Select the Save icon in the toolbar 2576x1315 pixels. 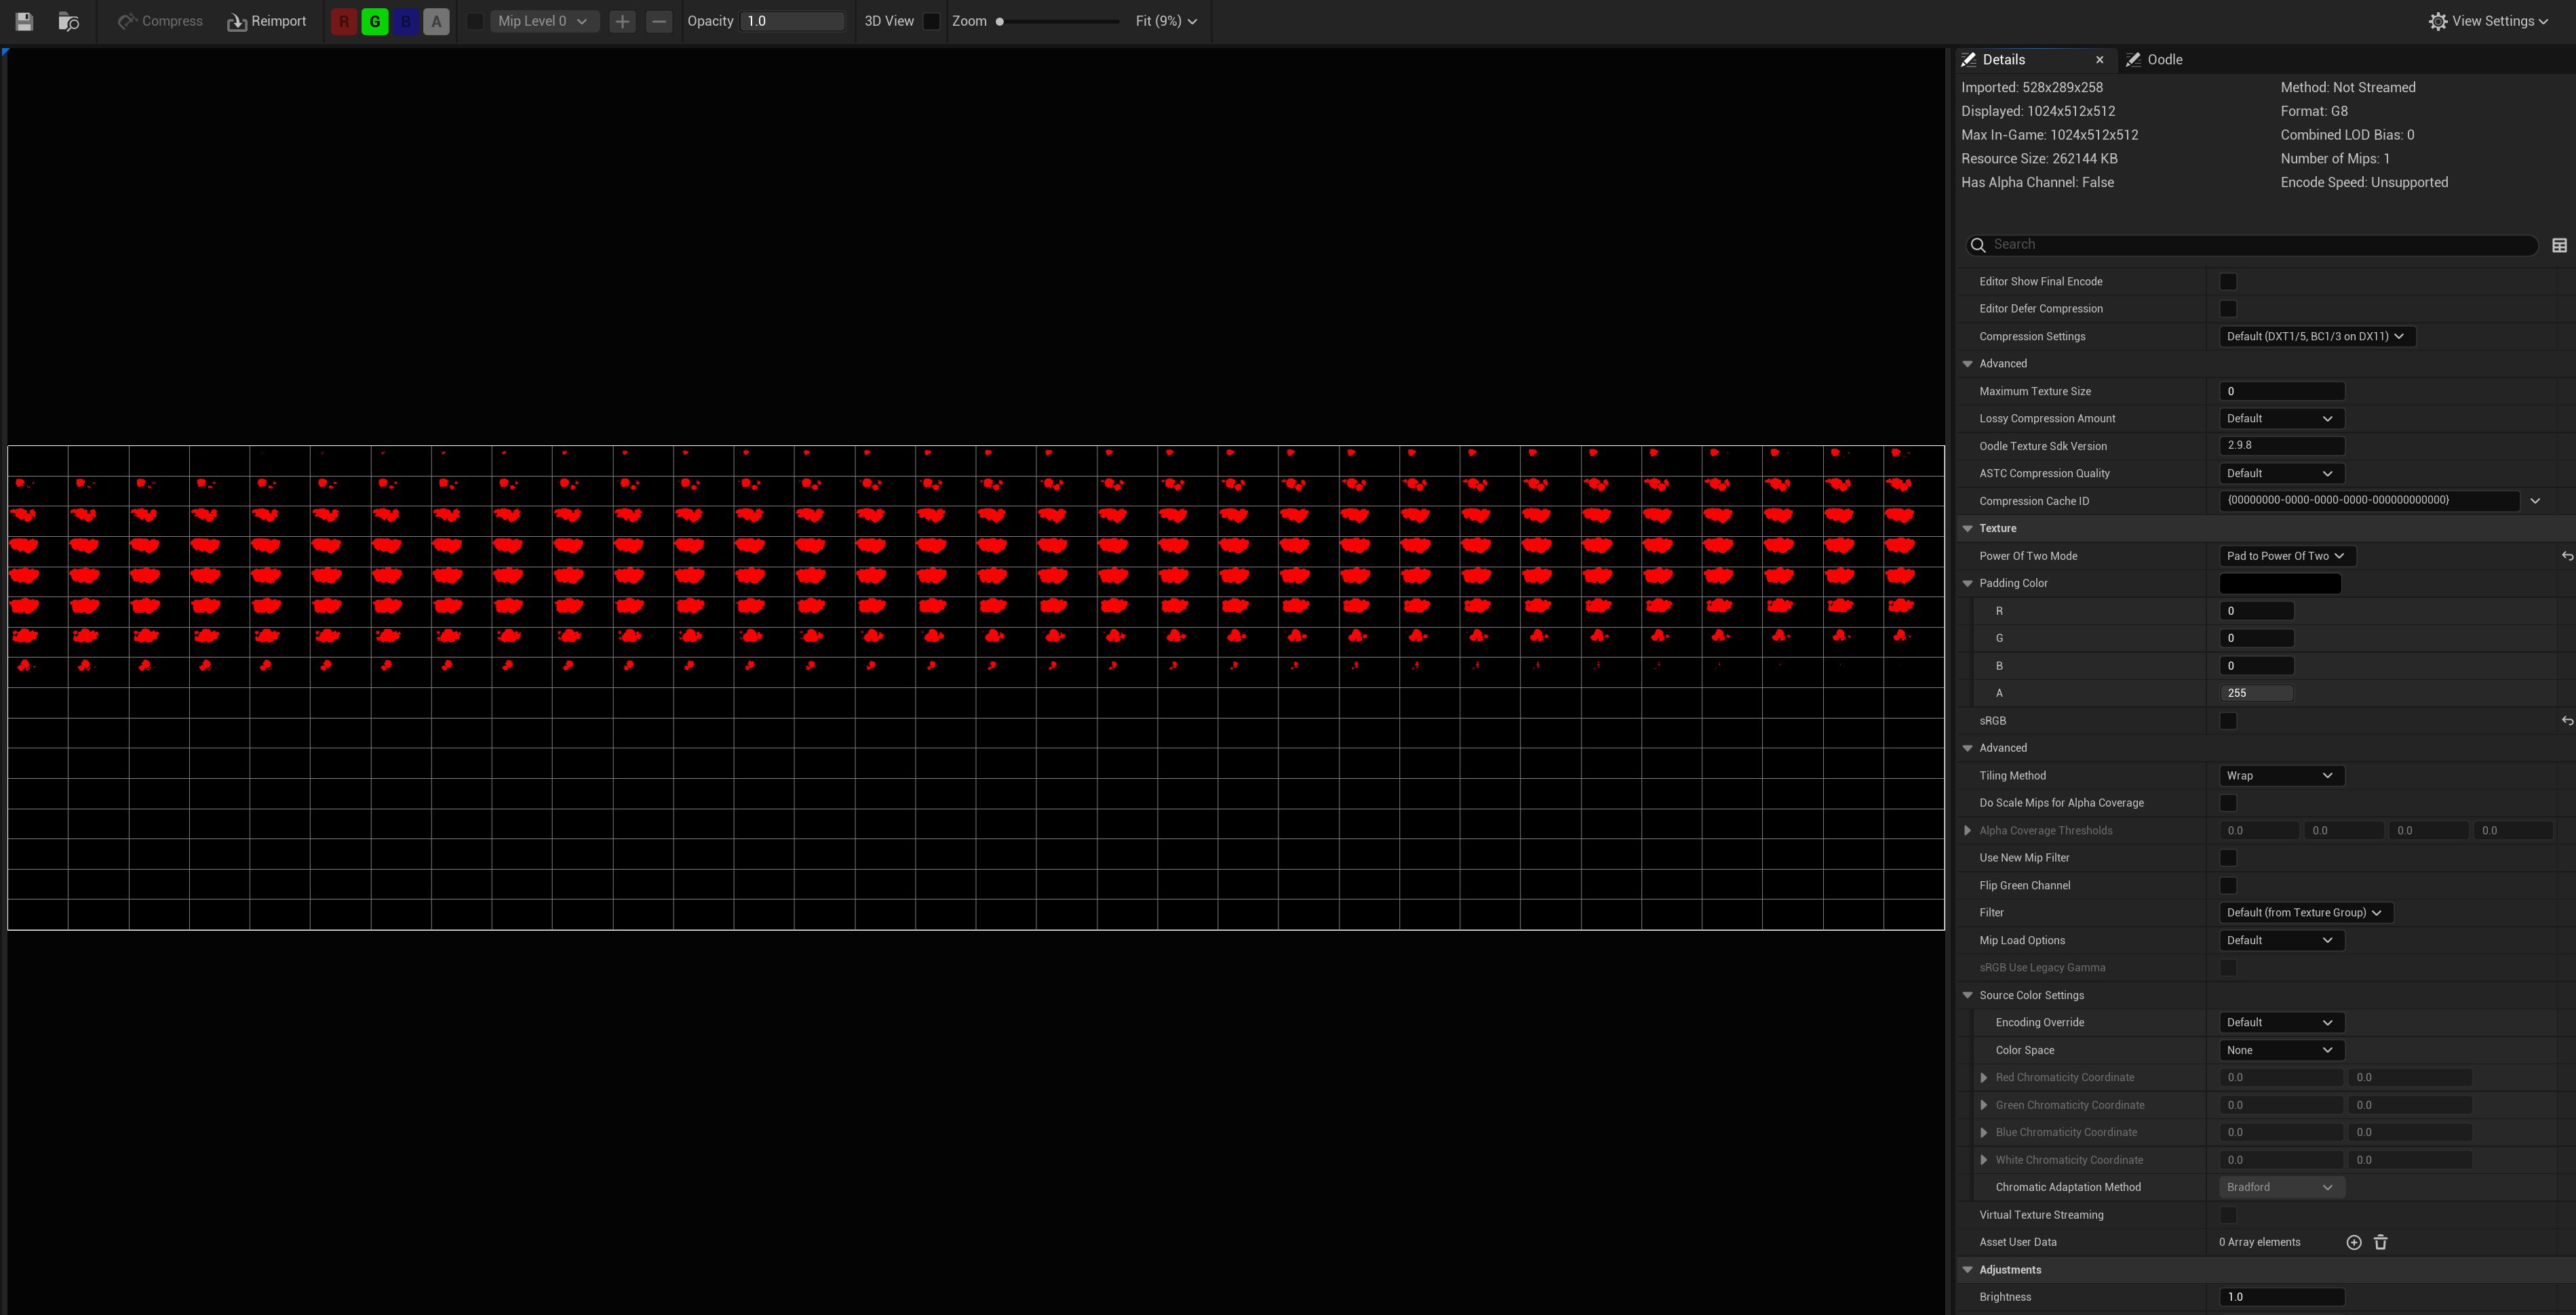24,21
